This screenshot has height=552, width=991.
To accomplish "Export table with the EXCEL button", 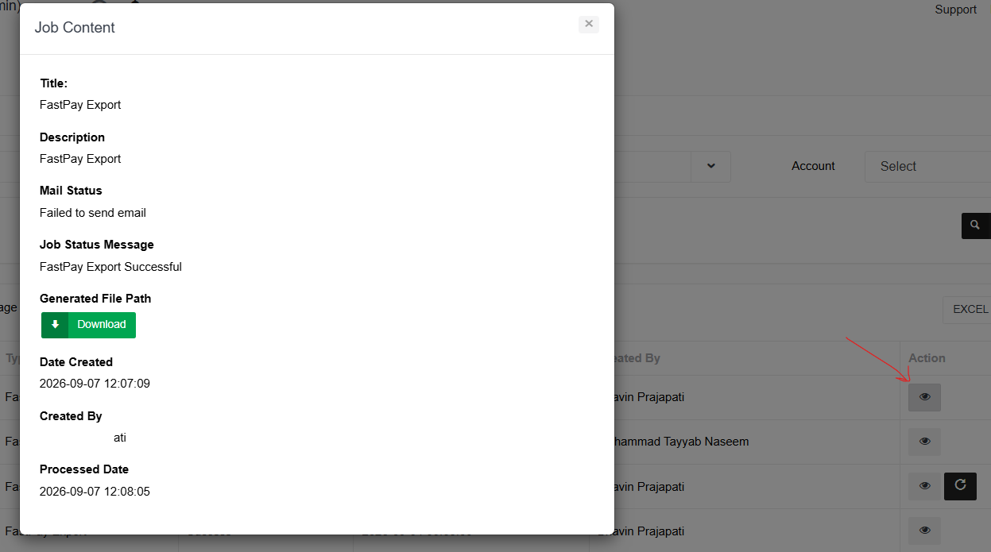I will [967, 309].
